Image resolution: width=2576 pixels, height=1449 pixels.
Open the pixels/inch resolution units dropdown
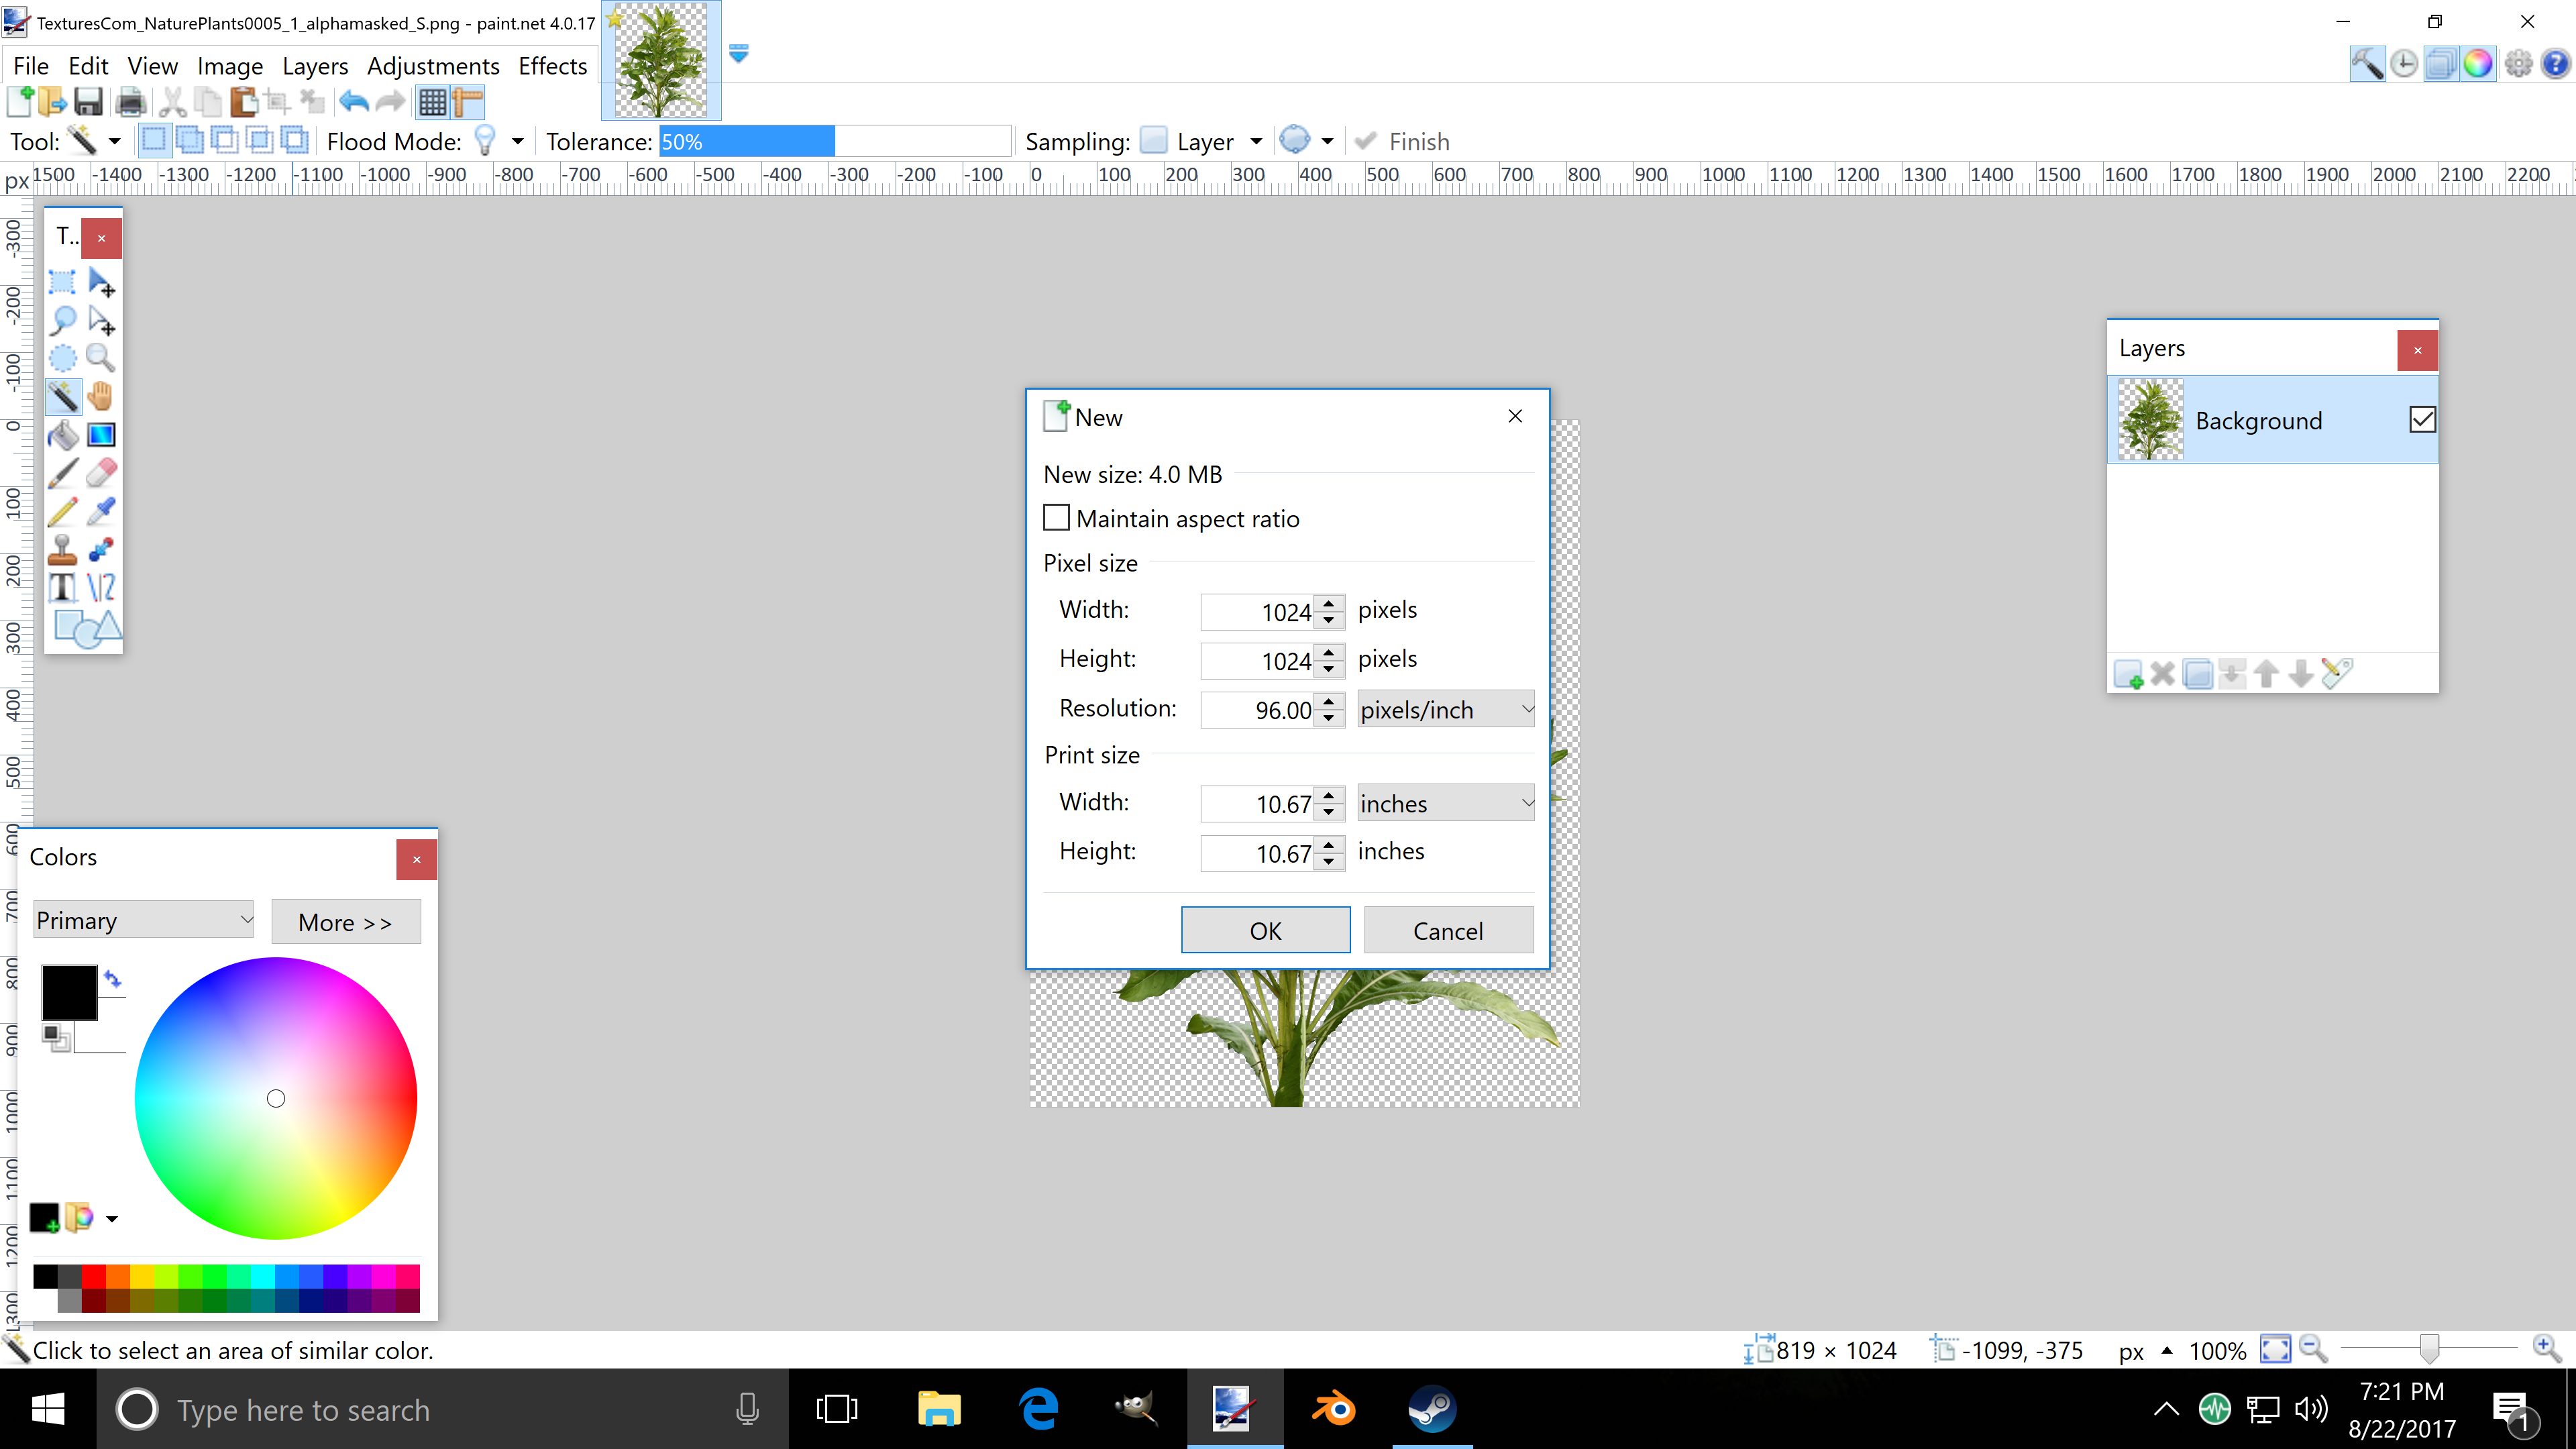1445,710
